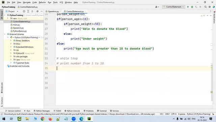Go to previous highlighted error arrow
216x122 pixels.
208,16
